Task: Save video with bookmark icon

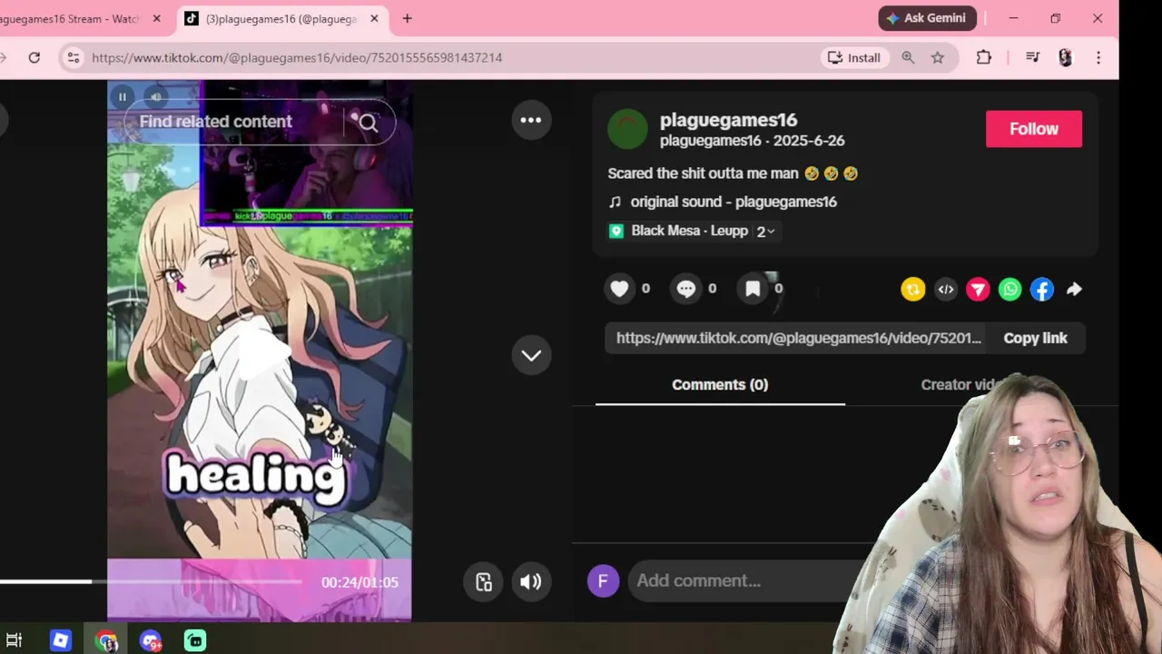Action: tap(753, 289)
